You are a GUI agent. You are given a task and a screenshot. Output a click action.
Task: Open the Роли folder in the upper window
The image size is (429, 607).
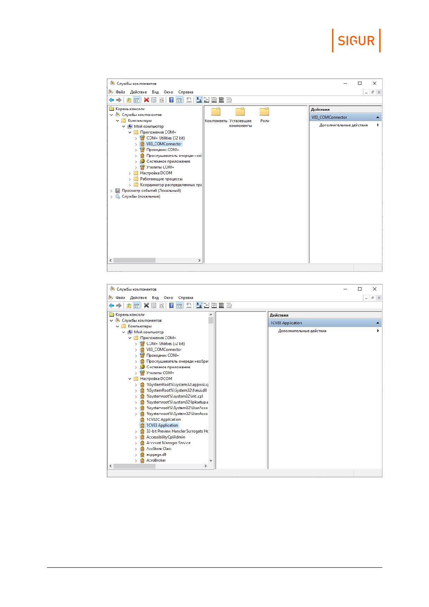pyautogui.click(x=265, y=115)
